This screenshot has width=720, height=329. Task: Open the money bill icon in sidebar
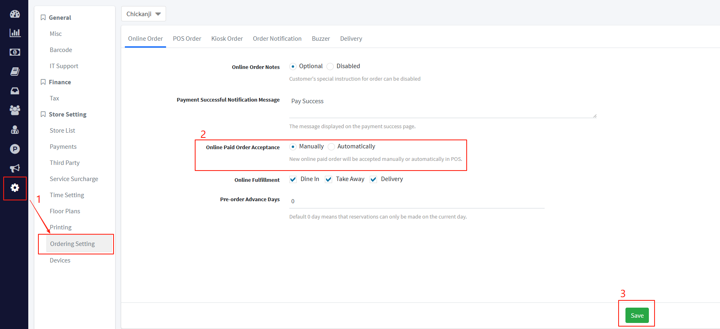(x=15, y=52)
